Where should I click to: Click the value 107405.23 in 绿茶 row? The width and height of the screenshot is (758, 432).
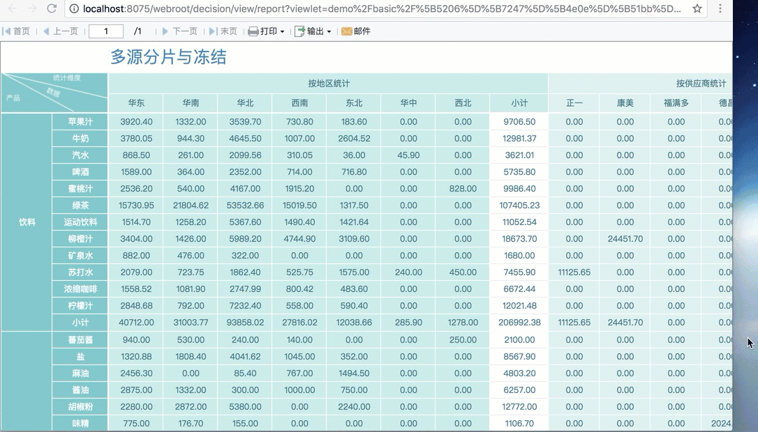(519, 205)
